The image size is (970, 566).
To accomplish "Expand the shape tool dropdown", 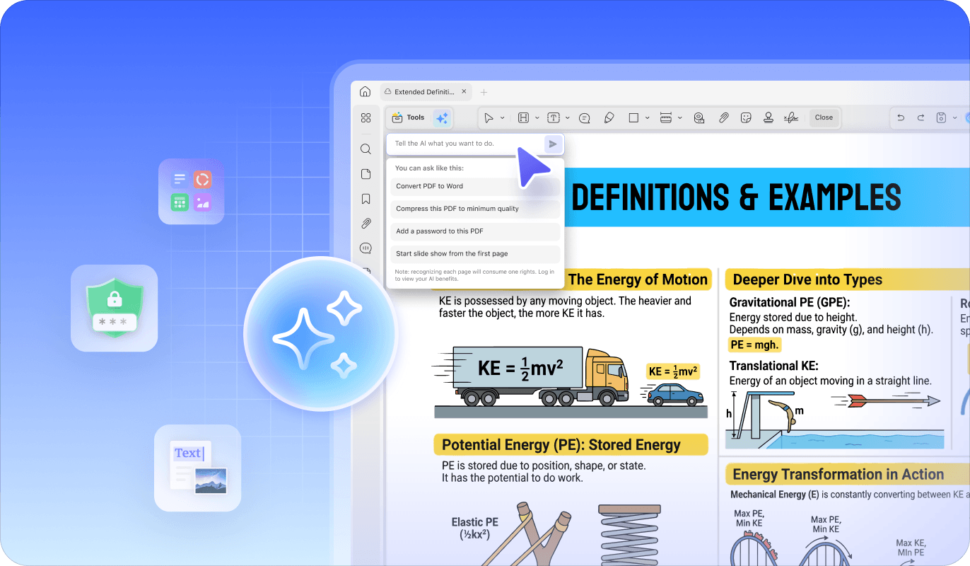I will (648, 118).
